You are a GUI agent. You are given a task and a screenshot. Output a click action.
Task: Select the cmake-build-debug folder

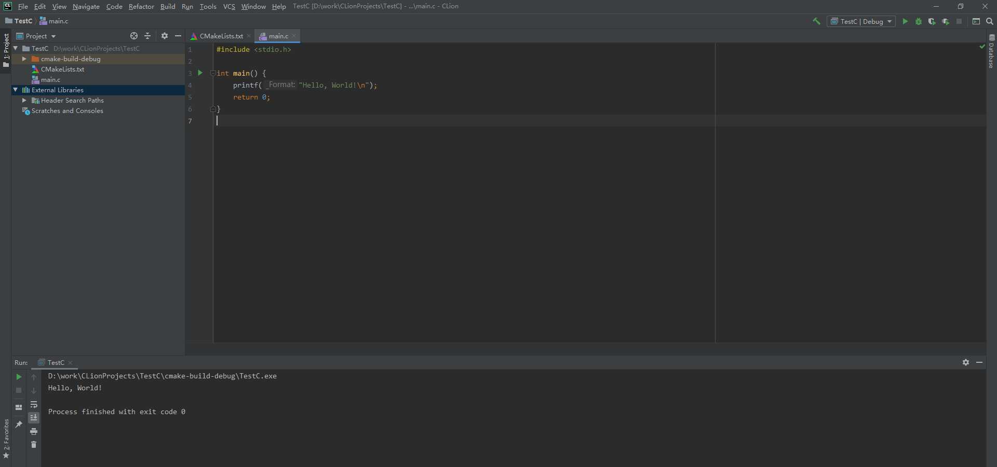tap(71, 59)
